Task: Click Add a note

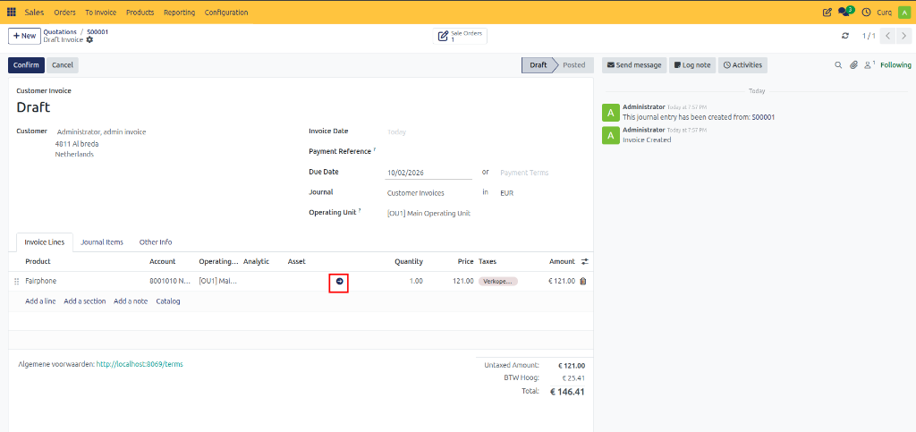Action: coord(131,301)
